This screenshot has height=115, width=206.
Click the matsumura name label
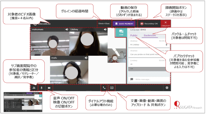pyautogui.click(x=38, y=30)
